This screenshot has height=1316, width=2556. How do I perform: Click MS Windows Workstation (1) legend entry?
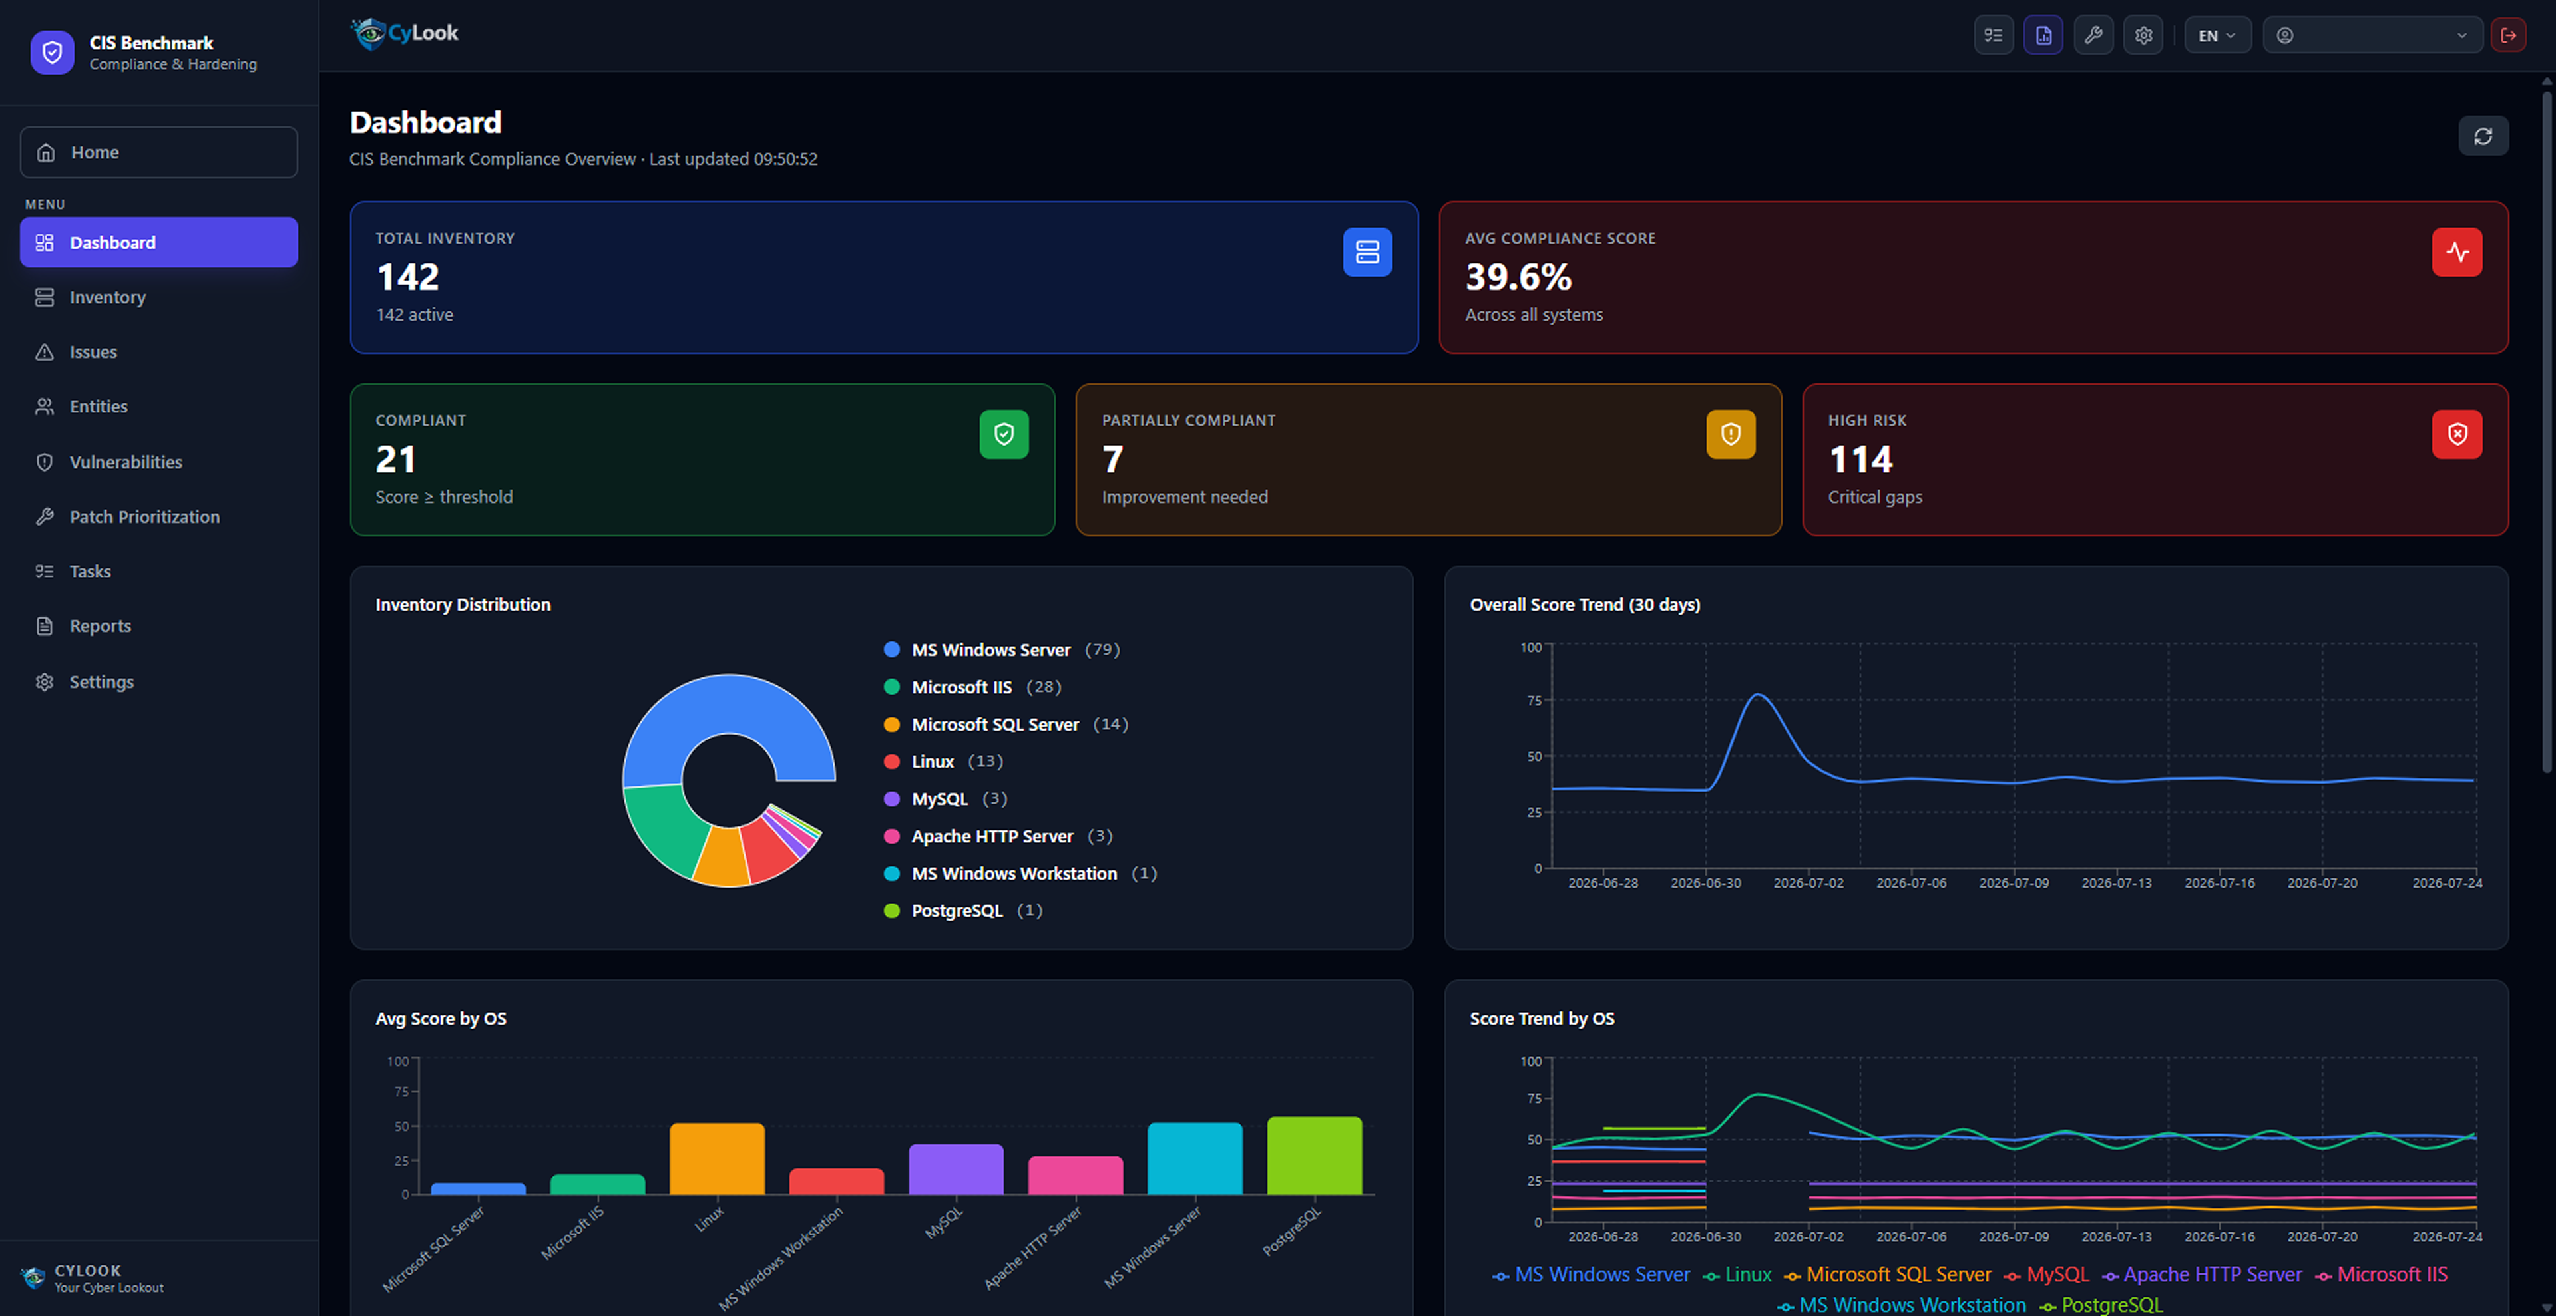(1020, 874)
